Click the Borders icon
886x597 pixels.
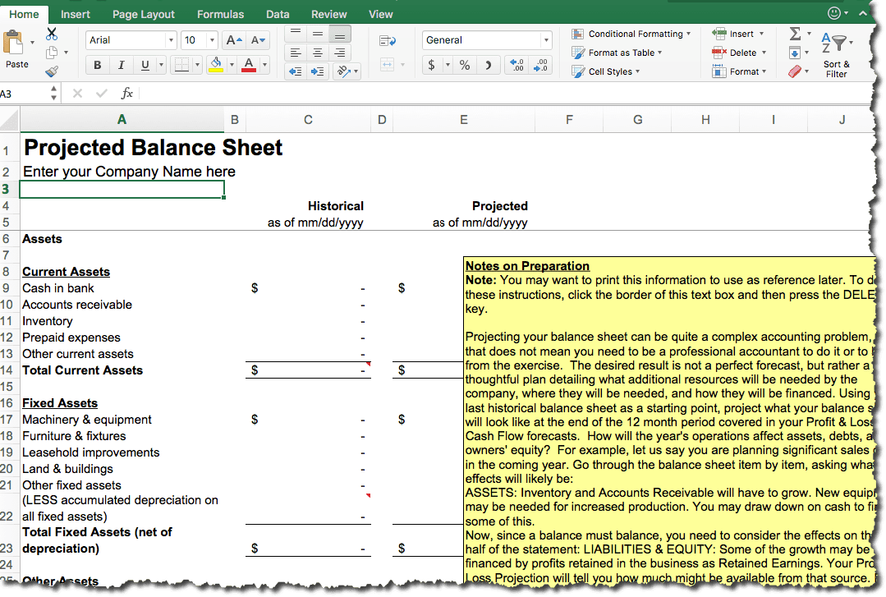(x=181, y=65)
